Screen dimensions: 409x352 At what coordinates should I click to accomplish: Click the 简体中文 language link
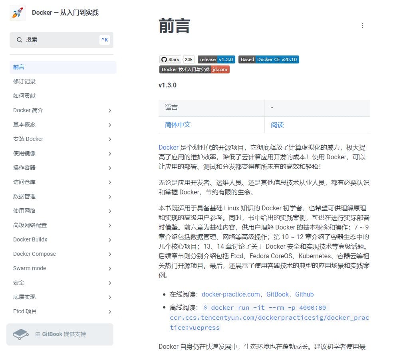click(x=178, y=125)
